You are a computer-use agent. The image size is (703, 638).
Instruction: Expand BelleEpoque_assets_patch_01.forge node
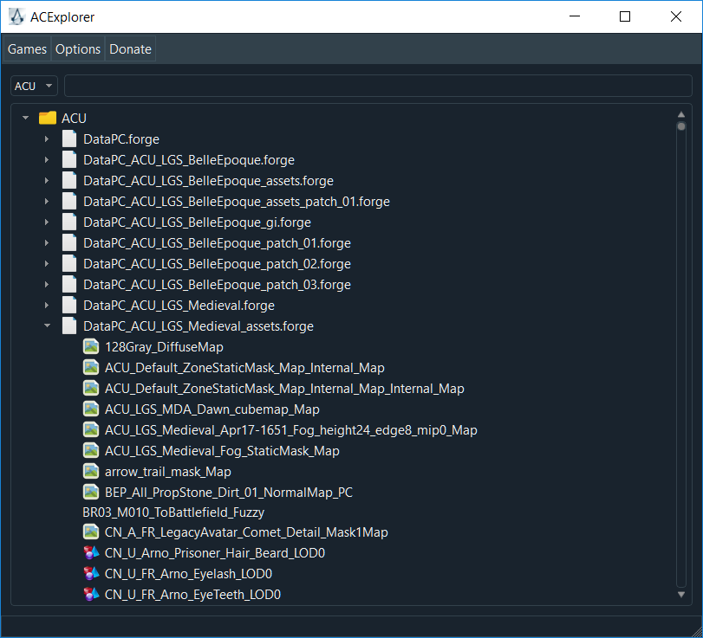pyautogui.click(x=47, y=202)
